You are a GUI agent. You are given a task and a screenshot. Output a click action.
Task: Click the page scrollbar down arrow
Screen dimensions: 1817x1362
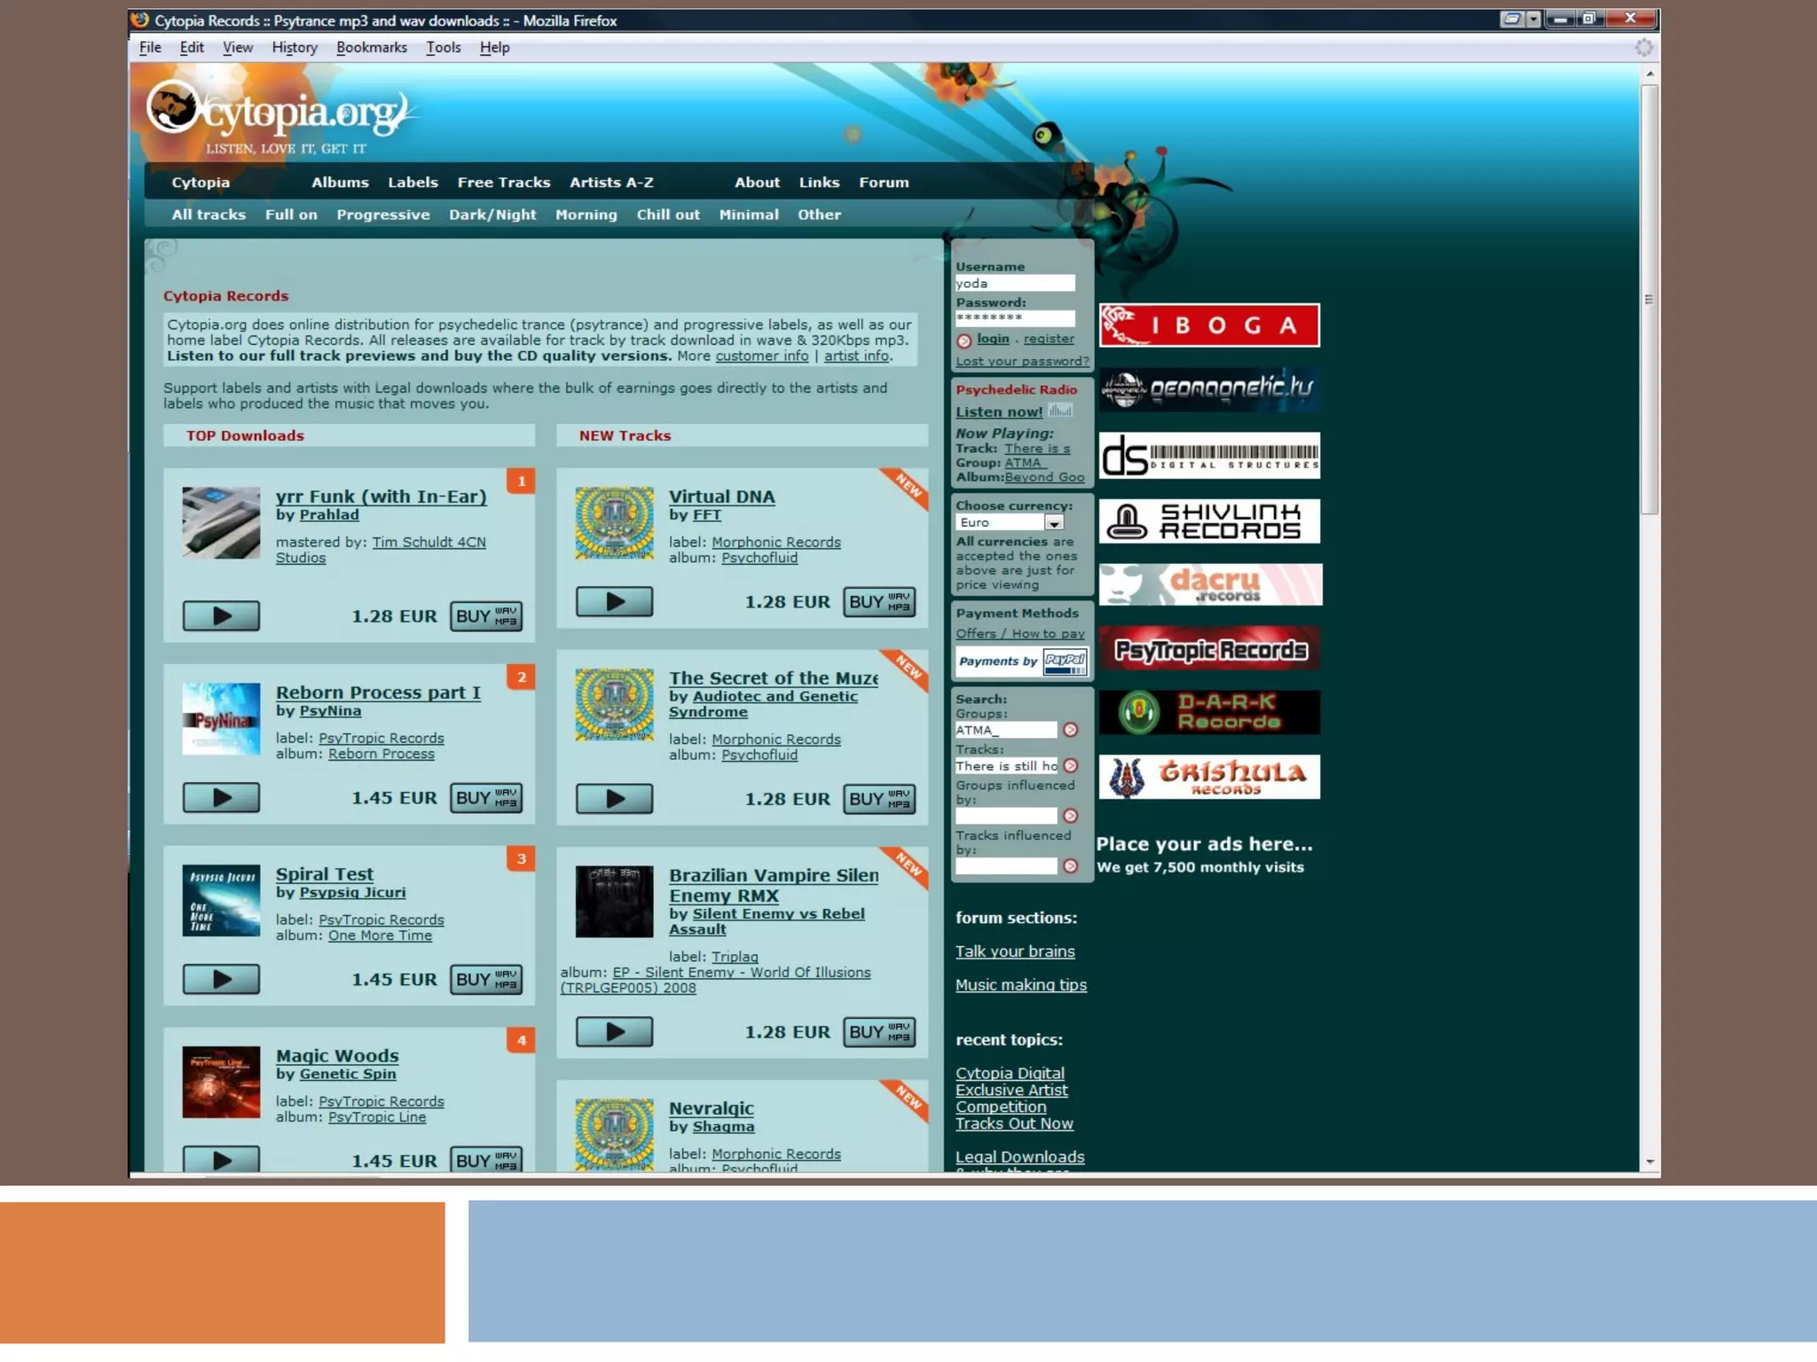(x=1649, y=1161)
